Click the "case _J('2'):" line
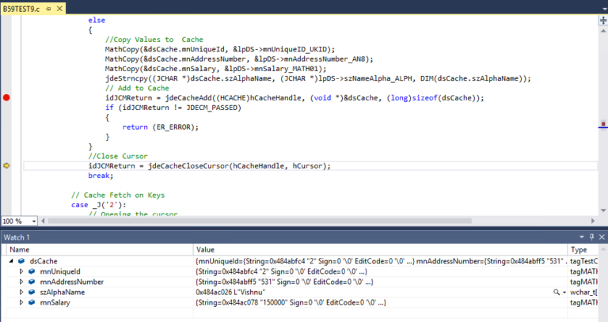Viewport: 608px width, 322px height. click(x=98, y=205)
